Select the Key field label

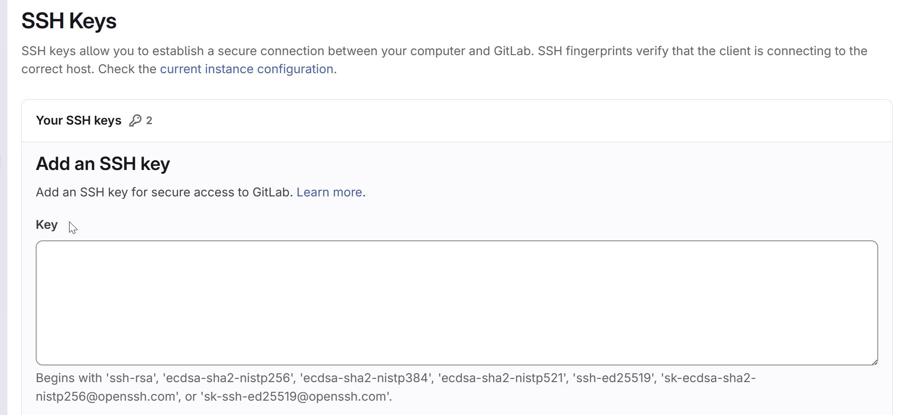46,225
